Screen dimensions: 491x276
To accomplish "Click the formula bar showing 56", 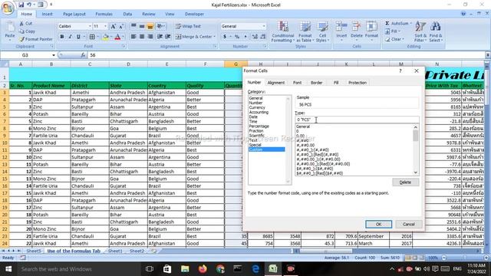I will (286, 55).
